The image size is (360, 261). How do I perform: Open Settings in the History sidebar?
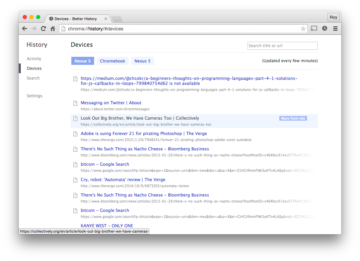click(34, 96)
